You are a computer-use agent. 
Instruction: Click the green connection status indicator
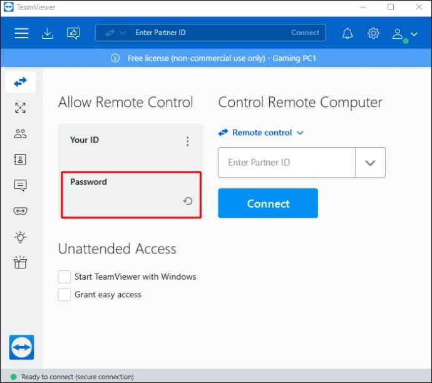[x=13, y=377]
